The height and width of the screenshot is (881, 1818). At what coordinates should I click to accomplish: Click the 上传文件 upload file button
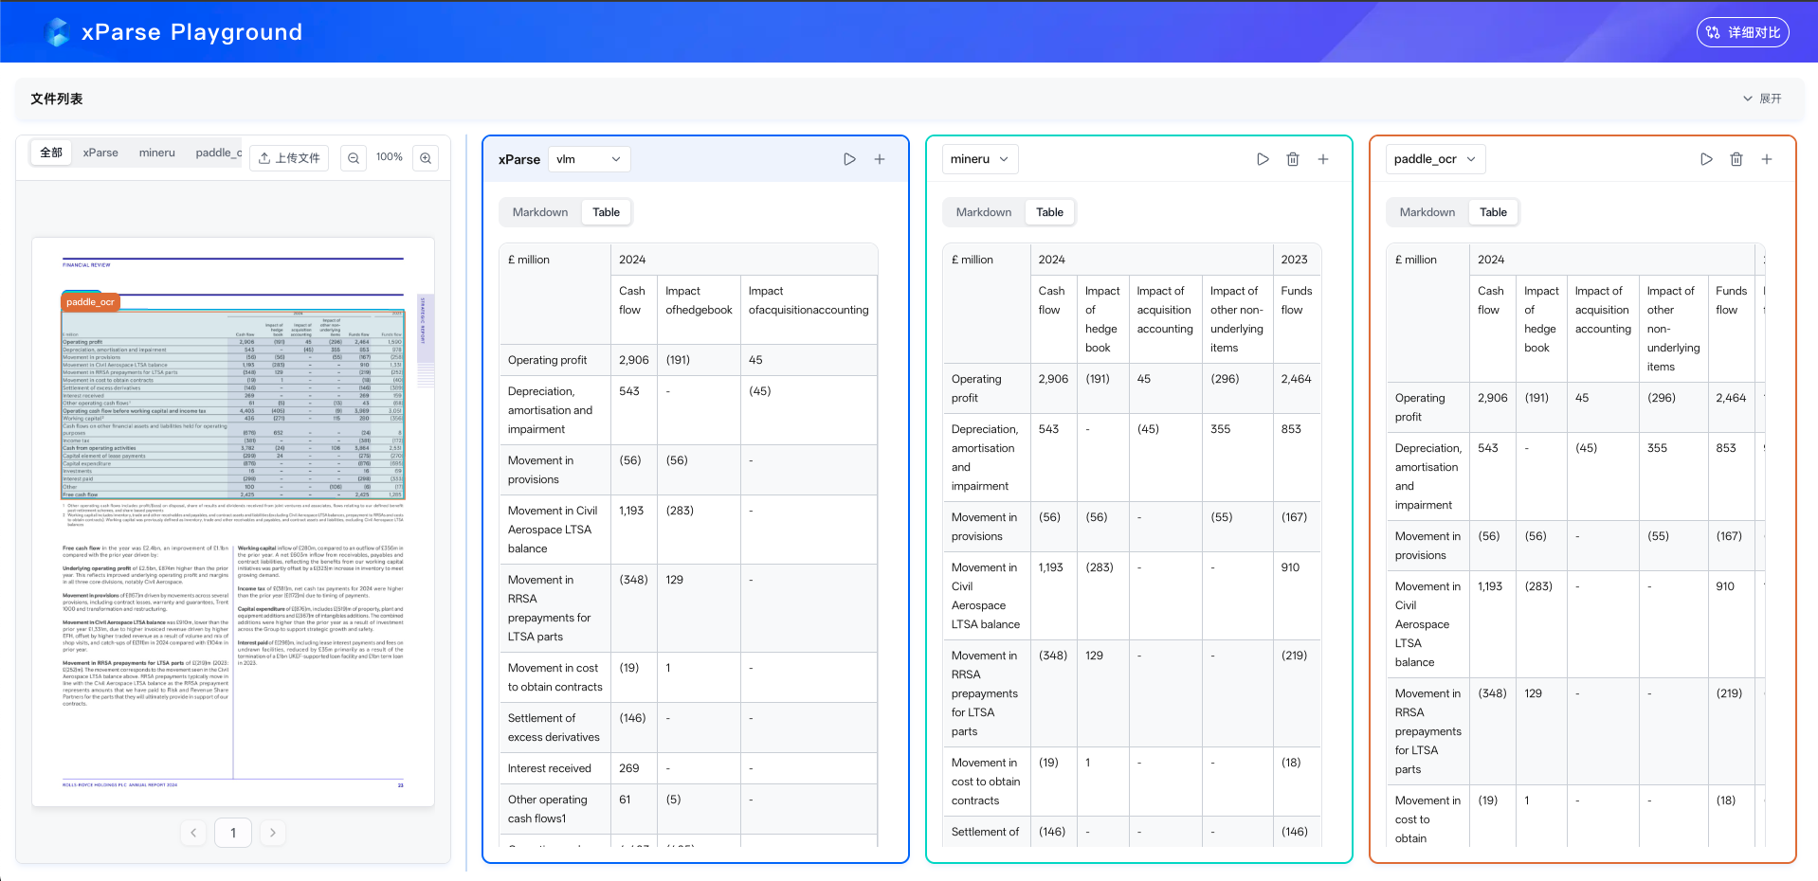pos(289,158)
